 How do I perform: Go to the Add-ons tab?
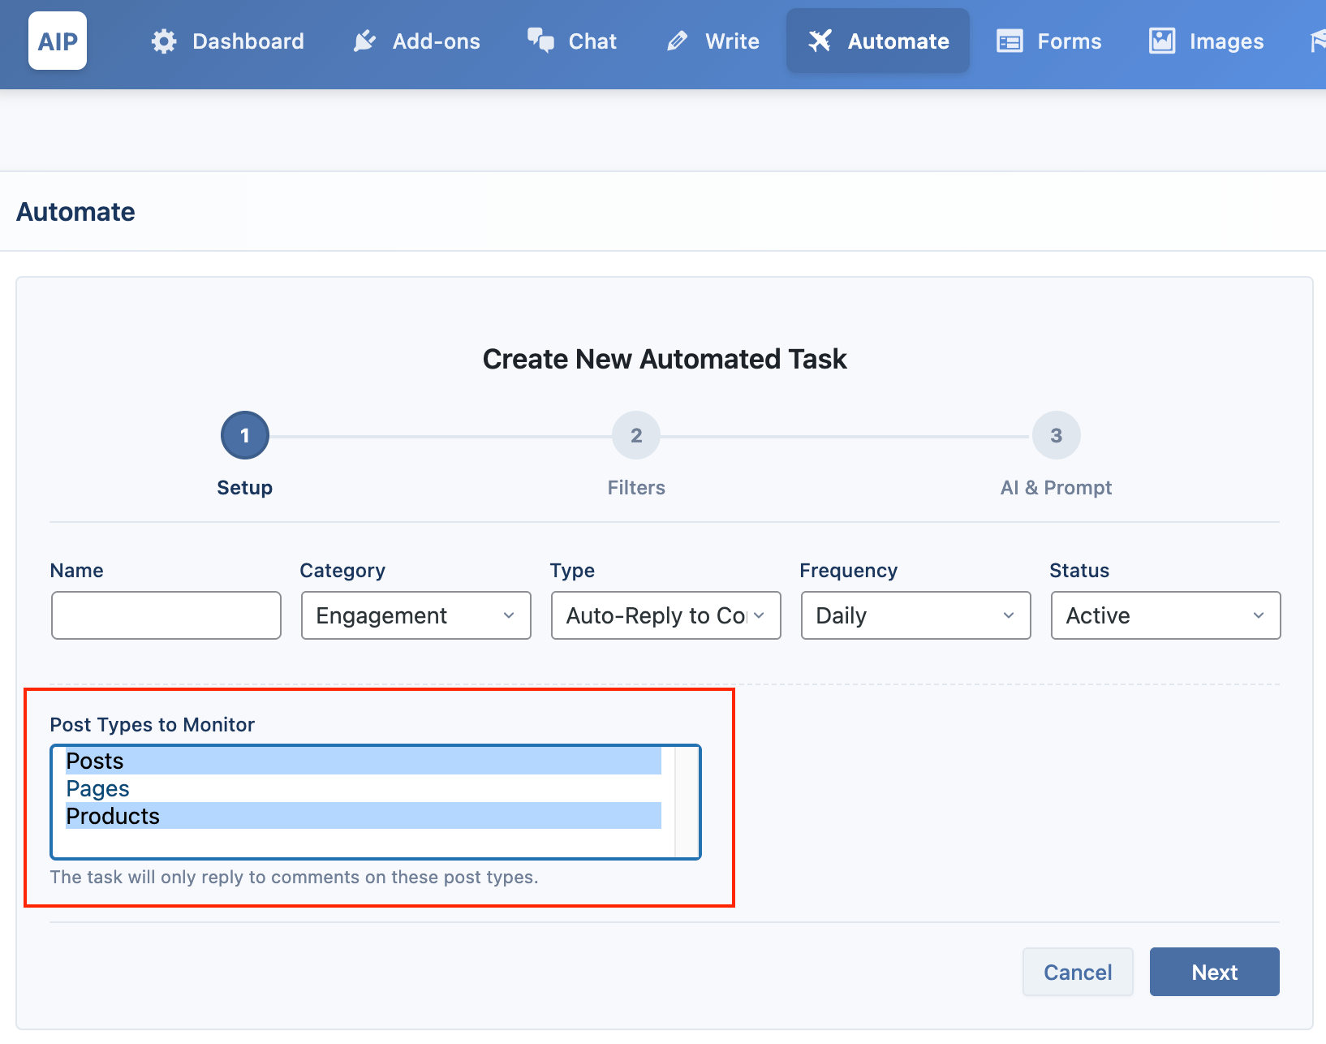(416, 41)
